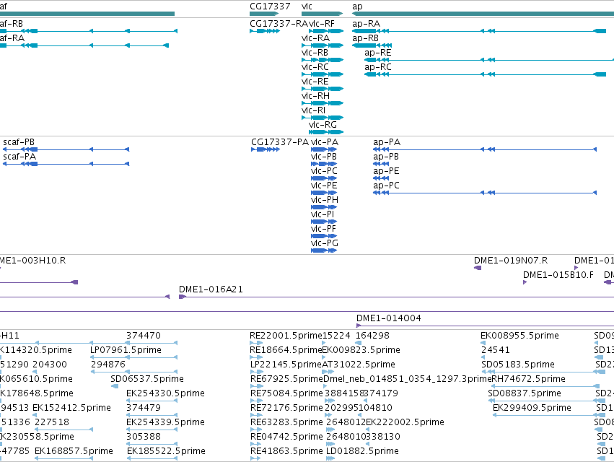
Task: Open the vlc-RC transcript label
Action: point(315,67)
